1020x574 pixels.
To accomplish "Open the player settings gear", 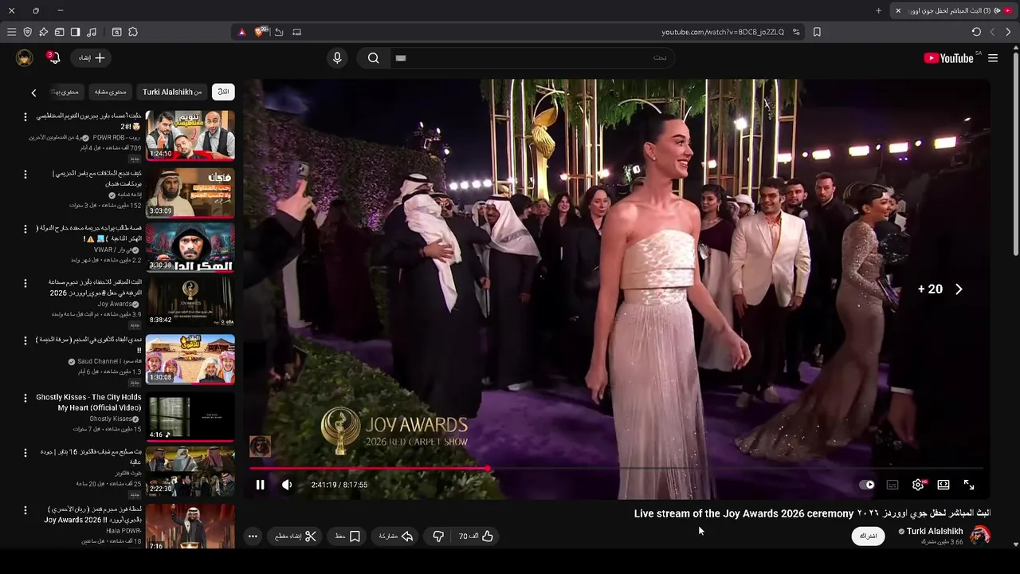I will point(918,485).
